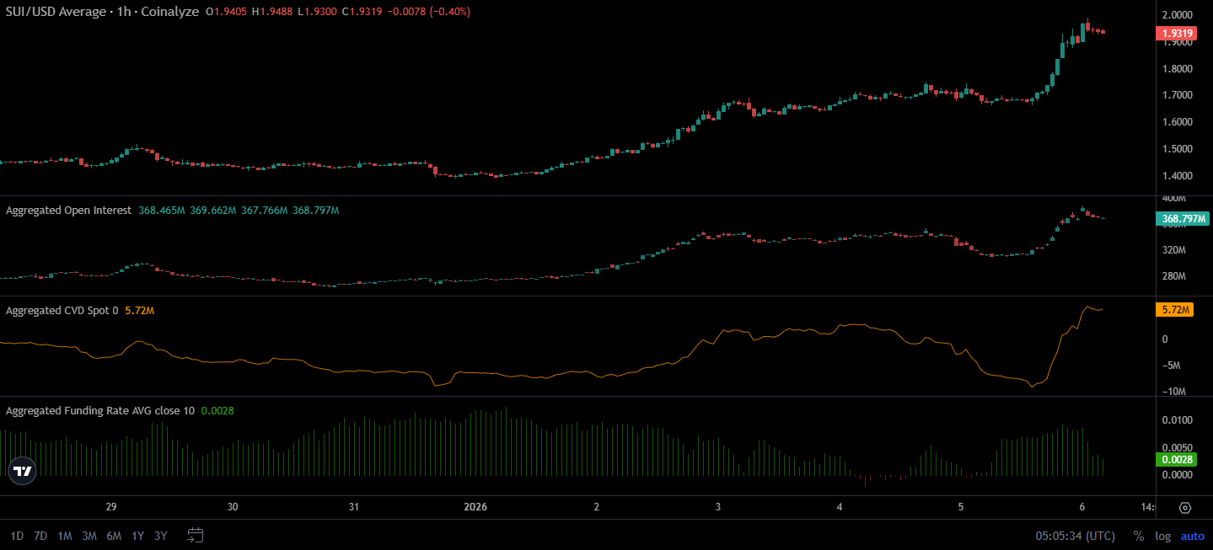Expand the SUI/USD Average symbol legend
This screenshot has height=550, width=1213.
pyautogui.click(x=103, y=12)
